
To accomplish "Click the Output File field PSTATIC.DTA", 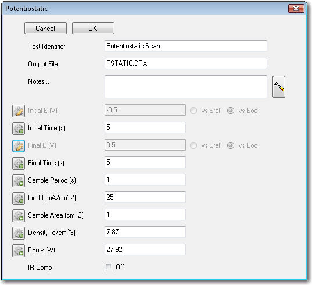I will click(186, 63).
